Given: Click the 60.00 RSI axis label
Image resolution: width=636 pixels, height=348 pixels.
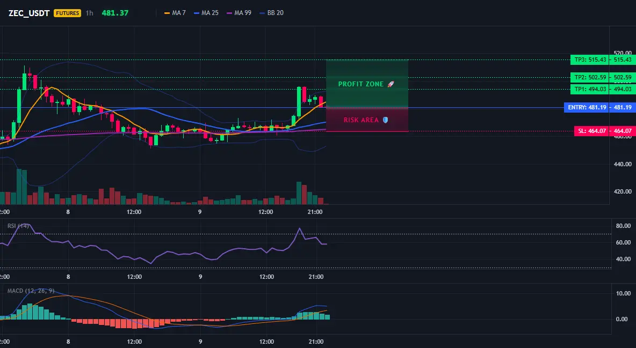Looking at the screenshot, I should click(x=624, y=242).
